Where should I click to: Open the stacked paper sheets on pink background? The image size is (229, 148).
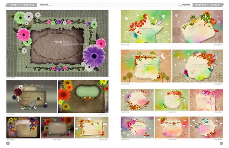coord(206,100)
